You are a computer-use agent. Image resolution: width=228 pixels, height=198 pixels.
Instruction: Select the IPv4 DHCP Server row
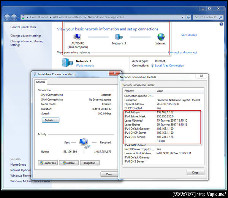[163, 133]
